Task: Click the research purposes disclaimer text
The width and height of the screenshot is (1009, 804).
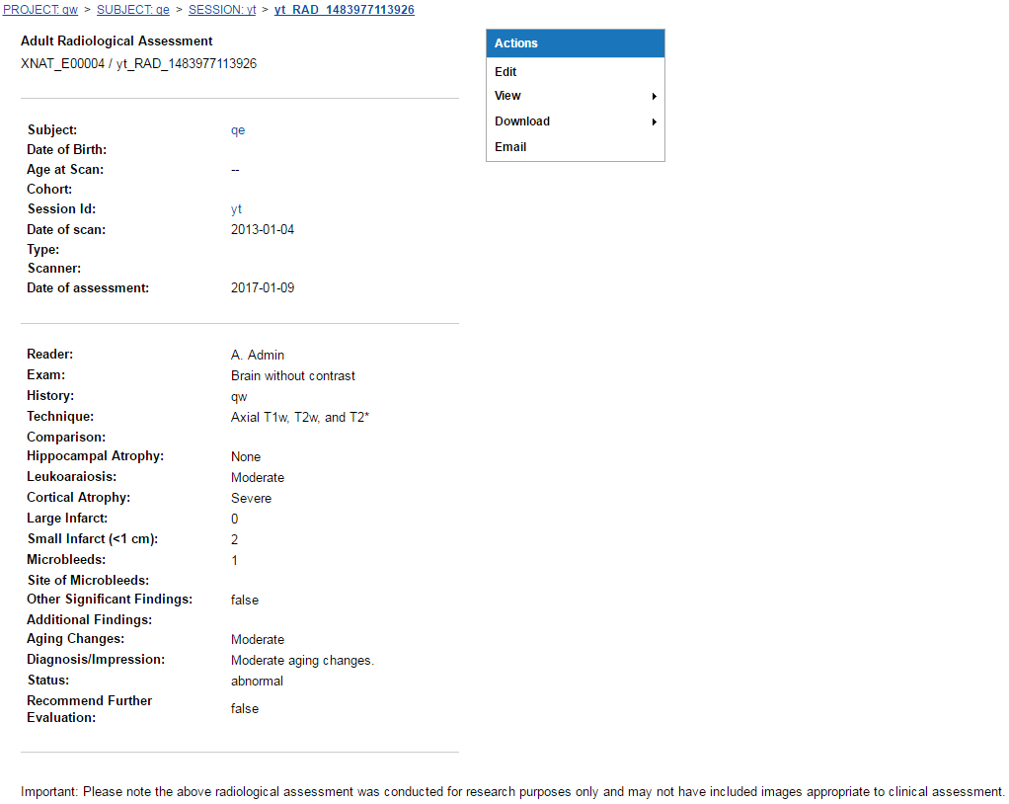Action: [512, 792]
